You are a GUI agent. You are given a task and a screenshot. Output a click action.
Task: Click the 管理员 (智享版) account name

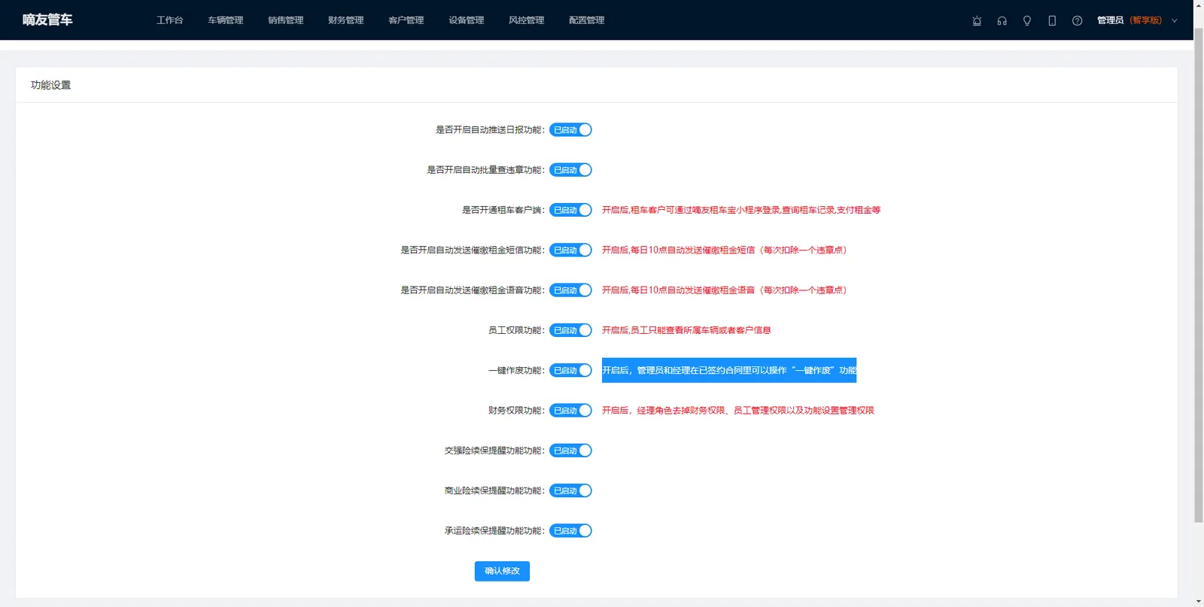pyautogui.click(x=1129, y=20)
